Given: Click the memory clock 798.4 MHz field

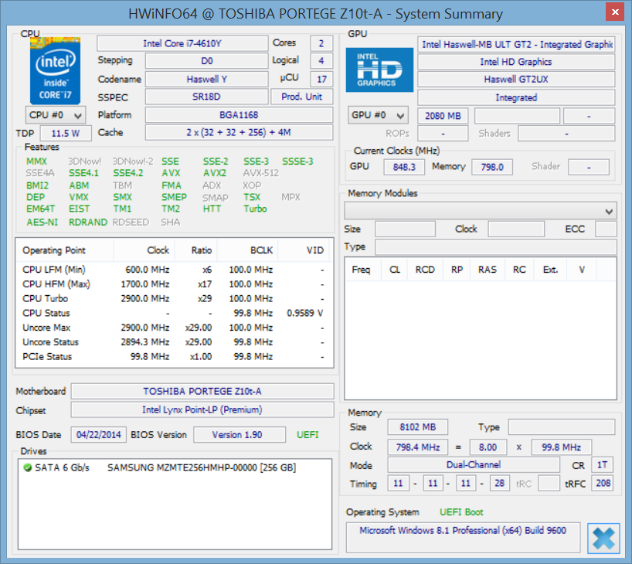Looking at the screenshot, I should 417,447.
